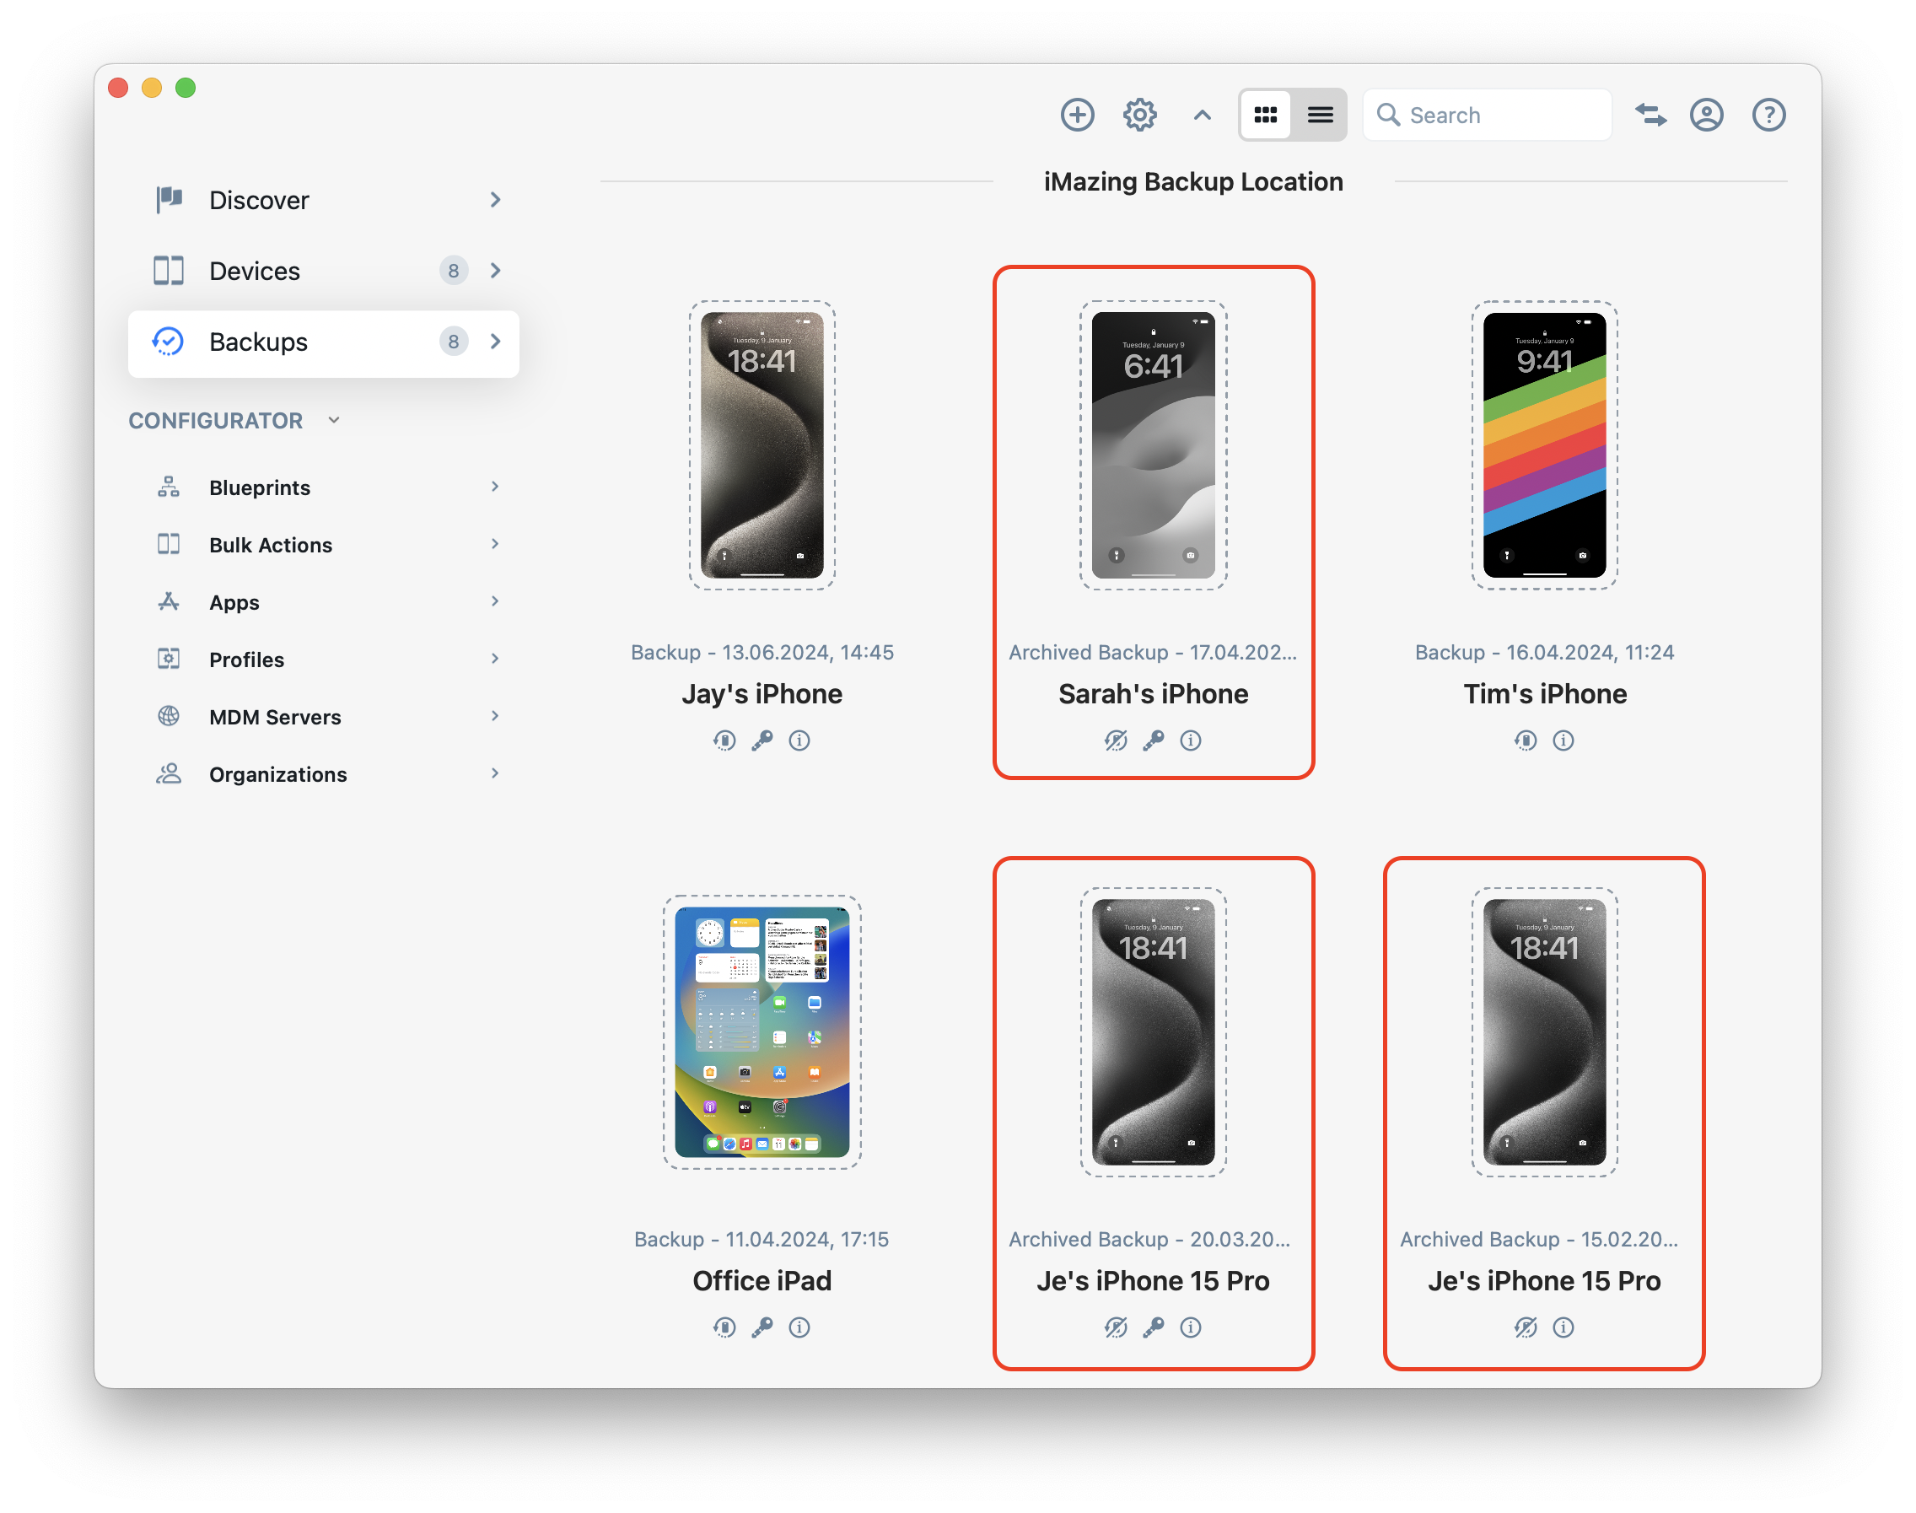This screenshot has height=1513, width=1916.
Task: Open the account profile icon
Action: coord(1706,116)
